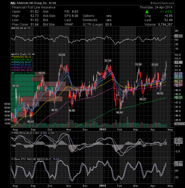Click the VWAP: label
Screen dimensions: 185x188
click(69, 25)
